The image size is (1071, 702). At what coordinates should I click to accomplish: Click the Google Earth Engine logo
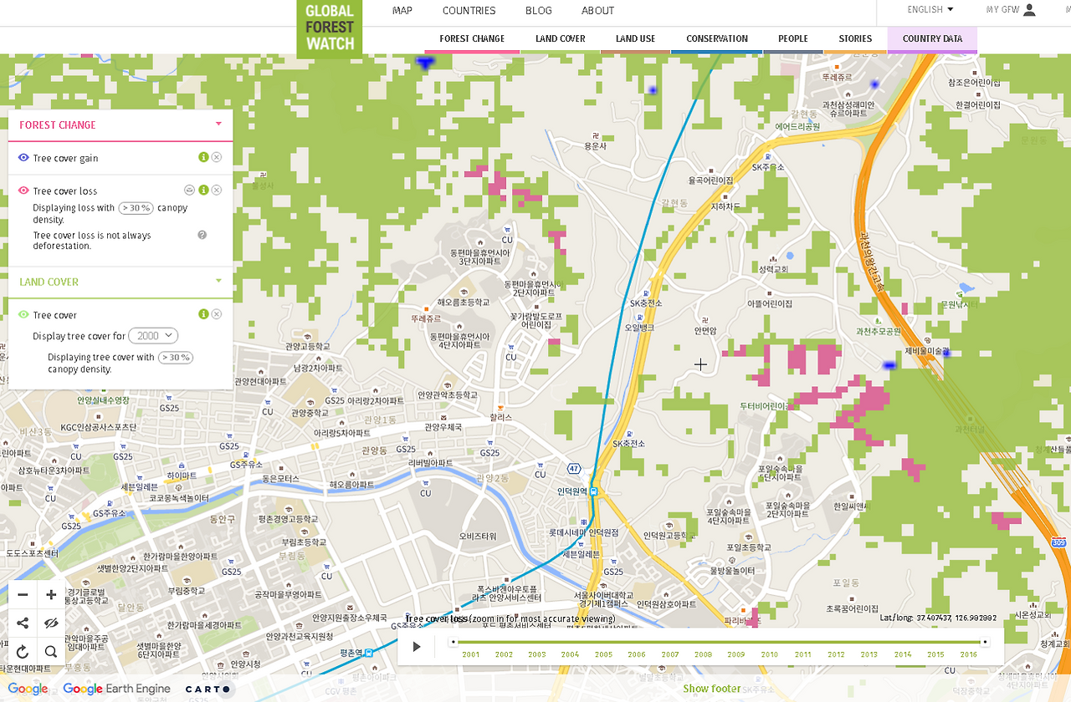pyautogui.click(x=116, y=689)
